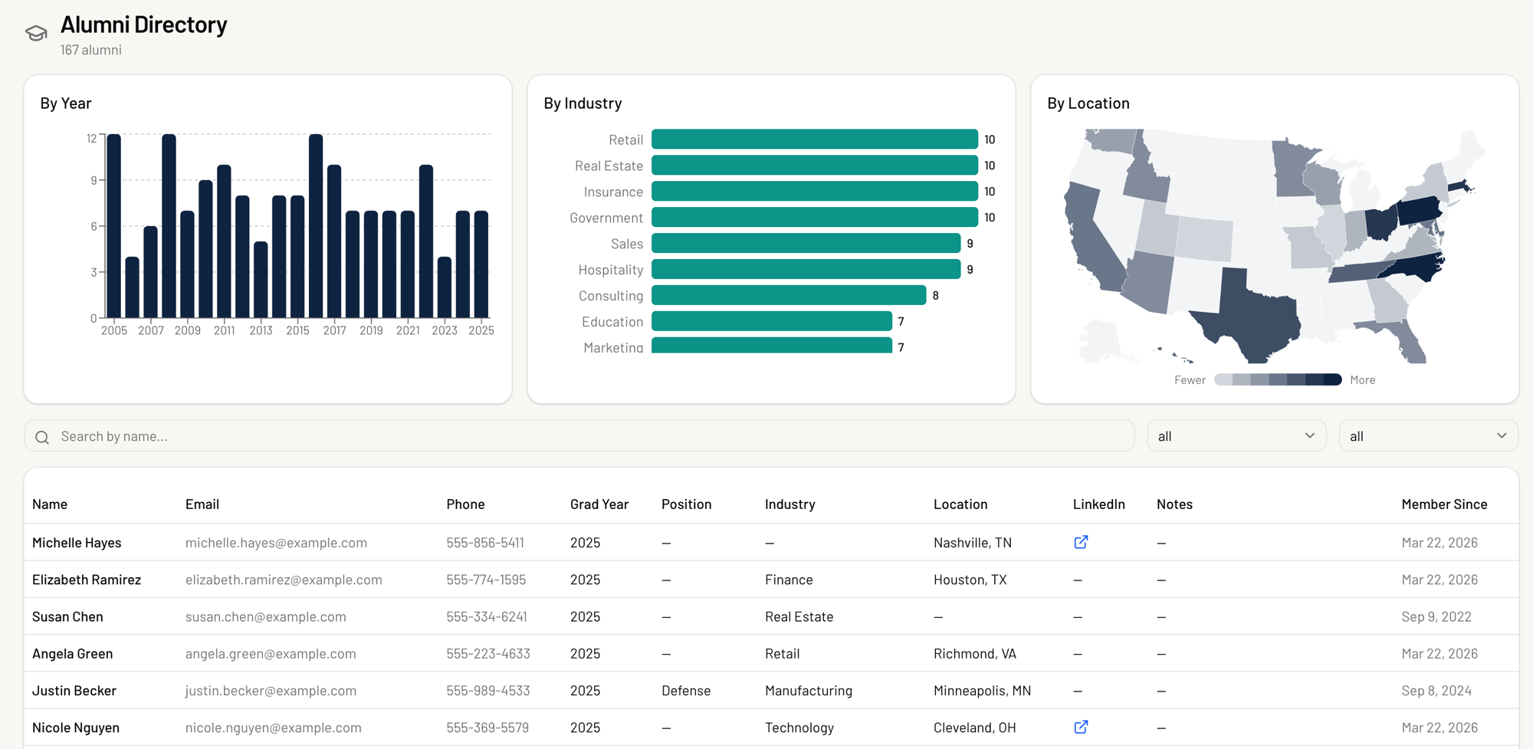
Task: Open Nicole Nguyen's LinkedIn link icon
Action: coord(1081,727)
